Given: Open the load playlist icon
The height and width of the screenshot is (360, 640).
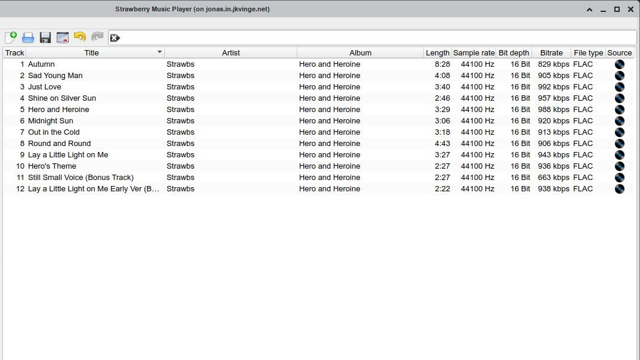Looking at the screenshot, I should click(x=27, y=38).
